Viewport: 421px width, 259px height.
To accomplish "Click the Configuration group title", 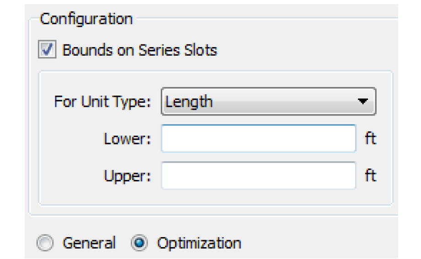I will coord(86,20).
